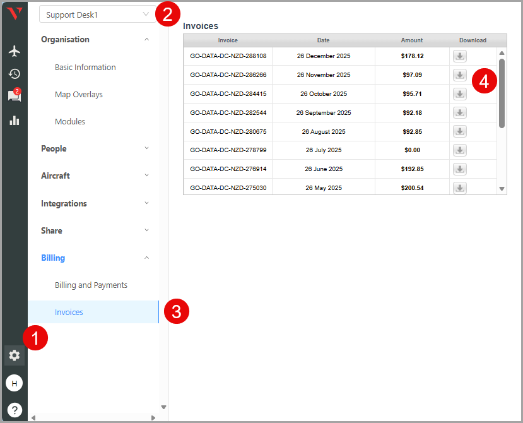Open the help question mark icon

coord(14,409)
